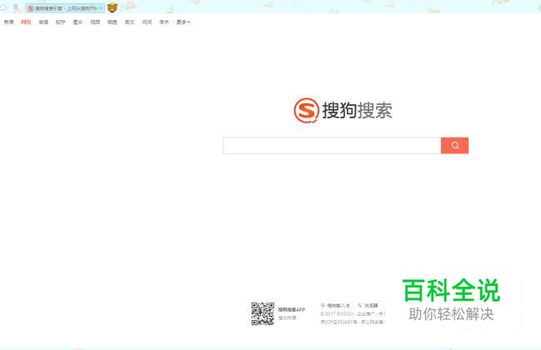Open the 浏览器 footer link
Image resolution: width=541 pixels, height=350 pixels.
click(x=368, y=306)
